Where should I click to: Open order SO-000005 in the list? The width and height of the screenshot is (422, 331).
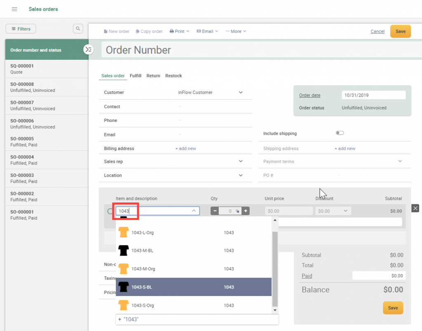coord(47,142)
